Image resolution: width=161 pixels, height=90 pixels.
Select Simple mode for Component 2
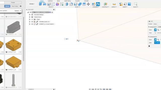point(155,40)
